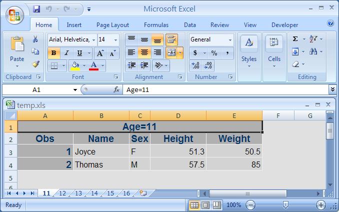Image resolution: width=339 pixels, height=212 pixels.
Task: Open Find & Select binoculars
Action: click(313, 51)
